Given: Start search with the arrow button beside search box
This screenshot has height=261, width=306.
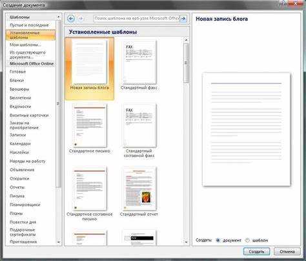Looking at the screenshot, I should [x=183, y=19].
